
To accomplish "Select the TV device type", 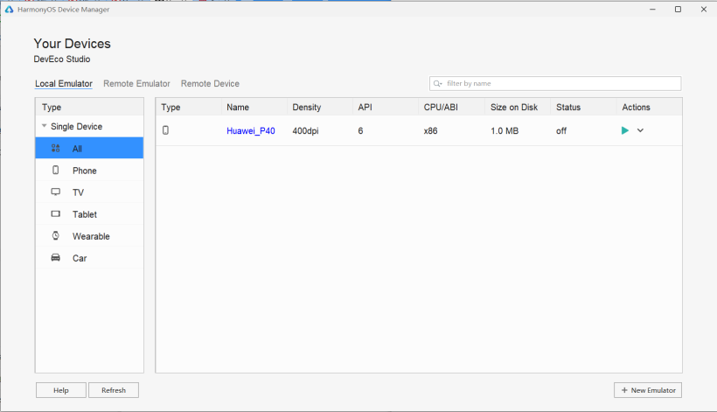I will tap(89, 192).
